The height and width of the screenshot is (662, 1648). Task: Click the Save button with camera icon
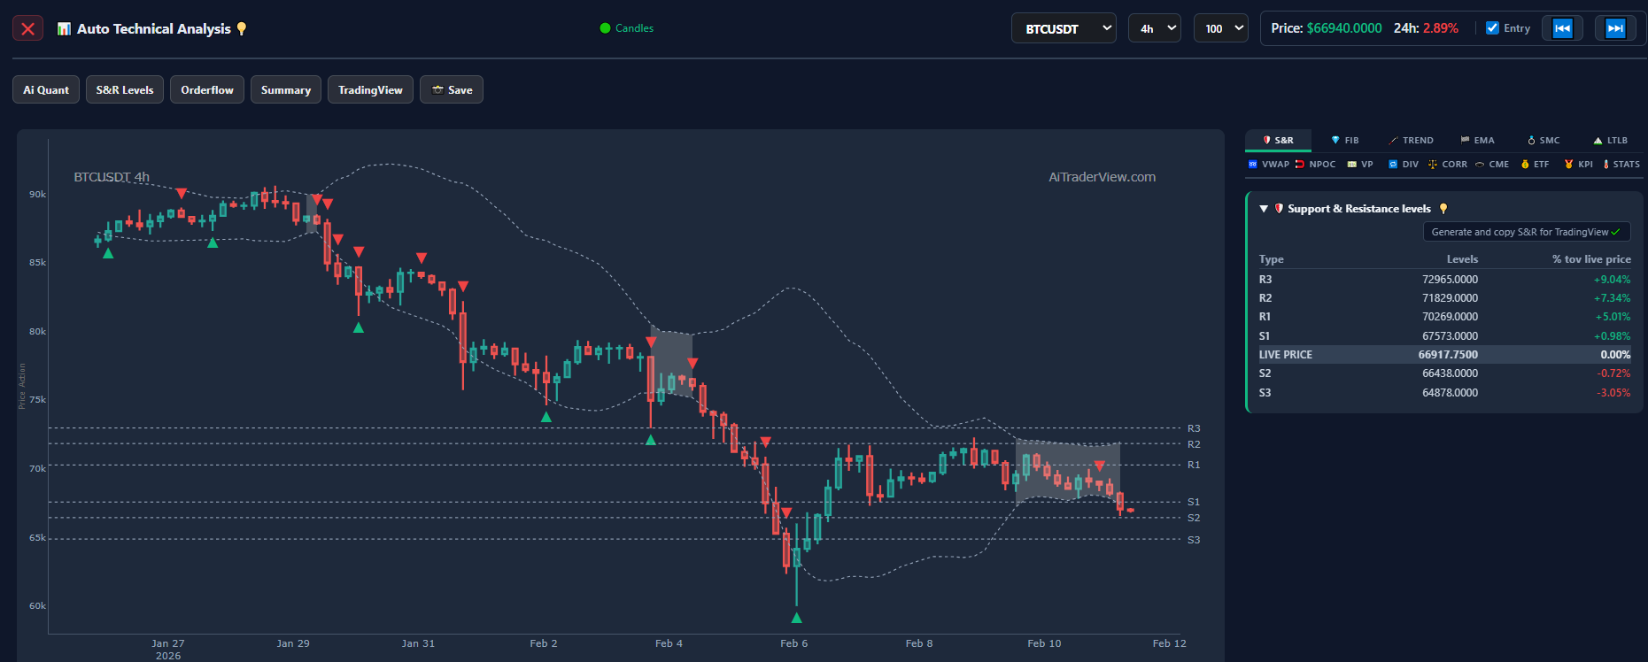pyautogui.click(x=451, y=89)
